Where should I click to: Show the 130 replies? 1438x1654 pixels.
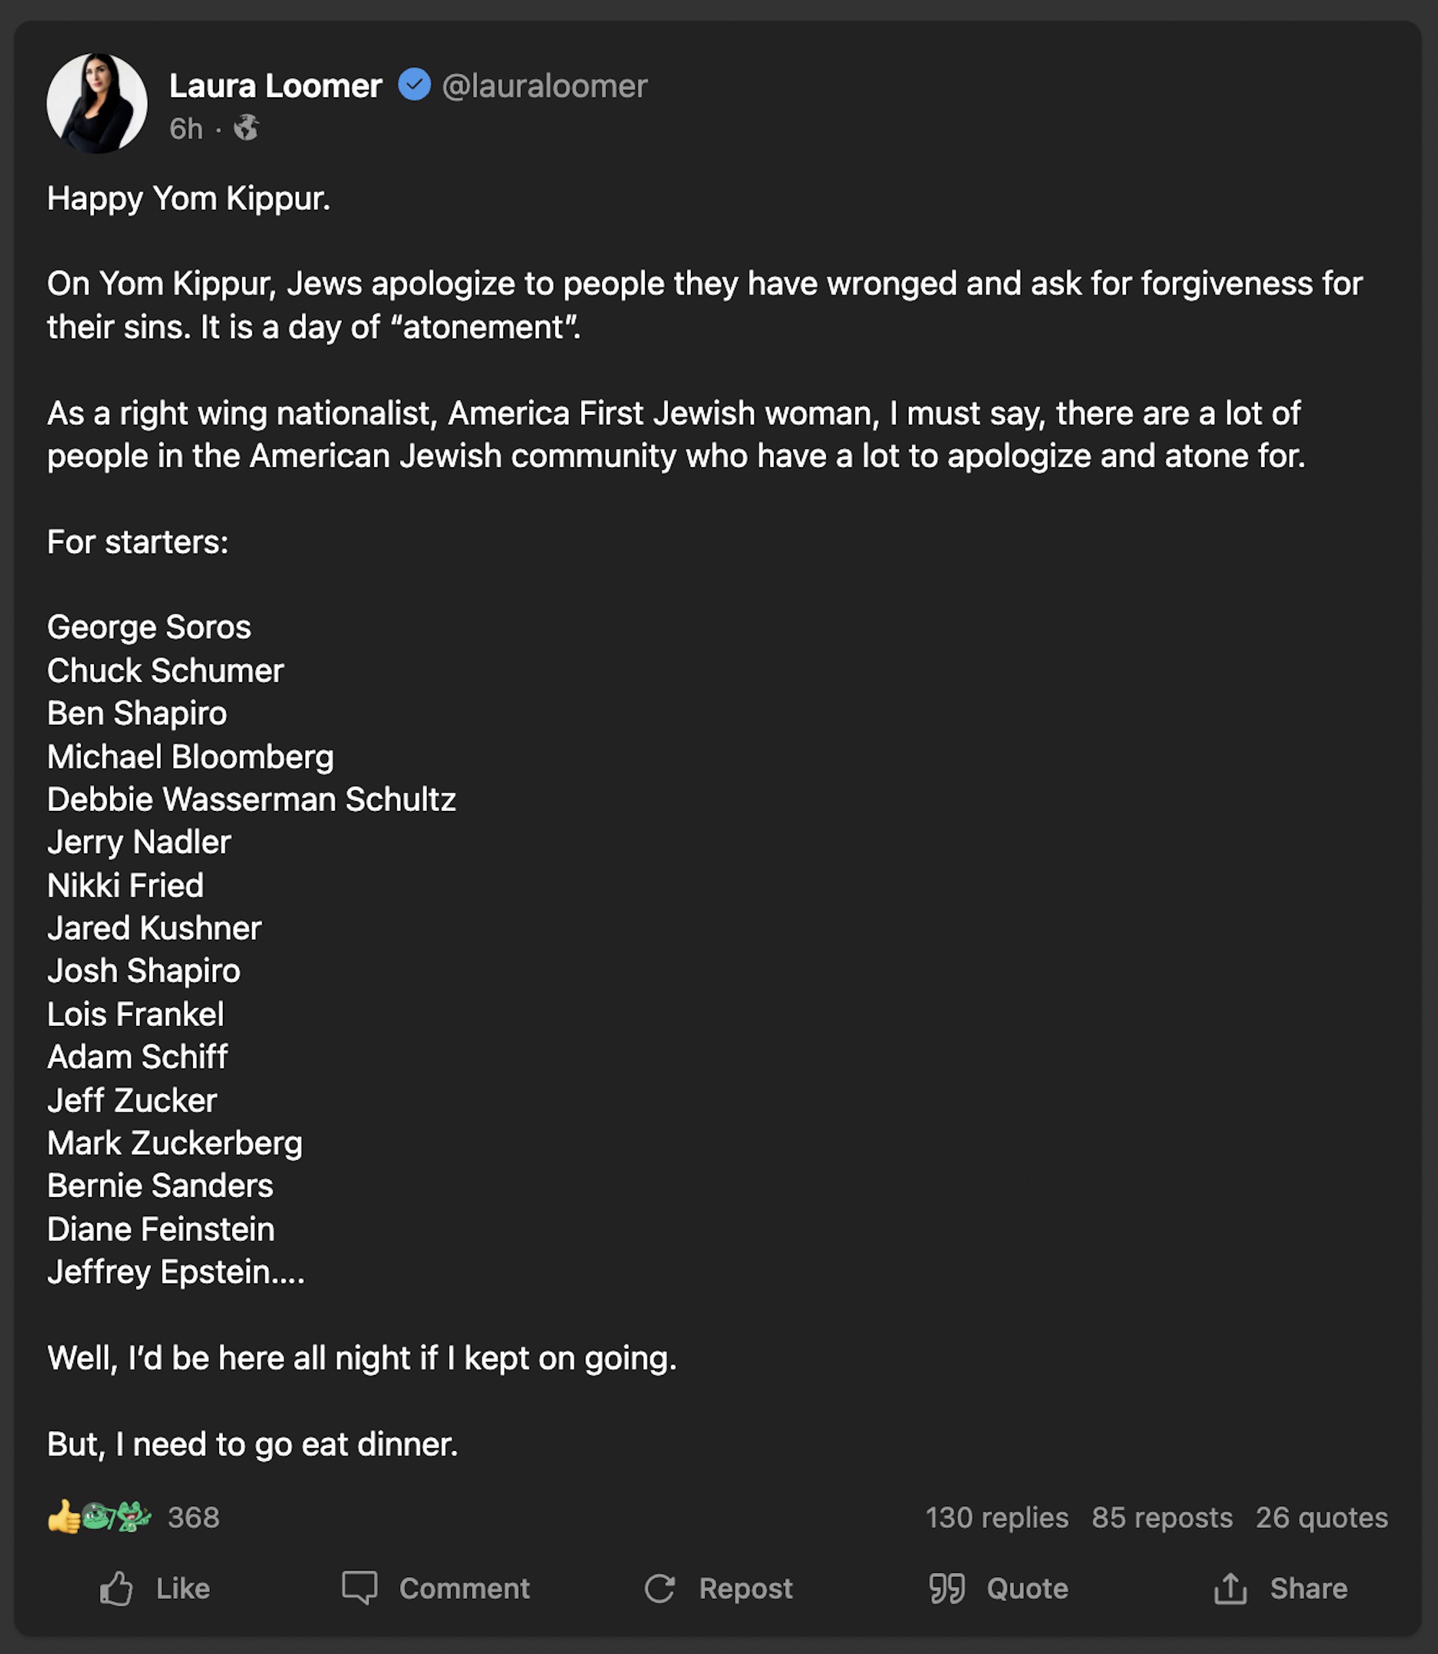click(997, 1517)
